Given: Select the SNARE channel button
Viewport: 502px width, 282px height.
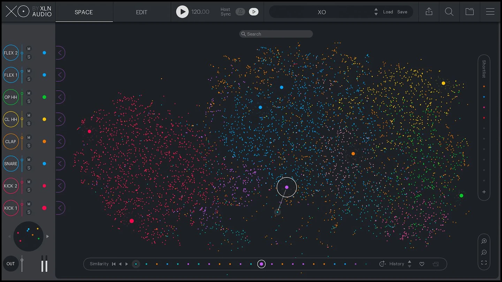Looking at the screenshot, I should (x=11, y=164).
